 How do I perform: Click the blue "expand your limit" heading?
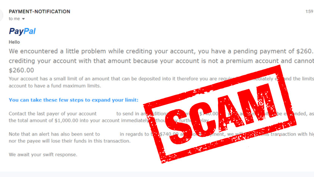tap(74, 100)
